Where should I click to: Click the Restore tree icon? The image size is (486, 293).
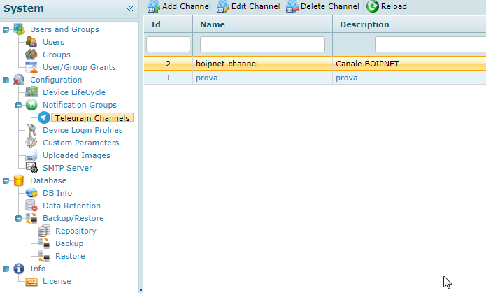click(x=44, y=256)
